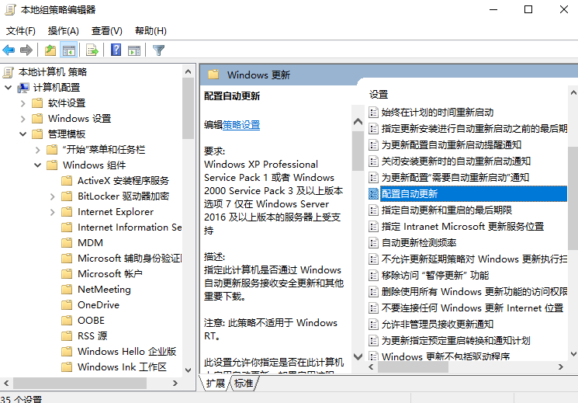
Task: Expand the 软件设置 tree node
Action: point(22,103)
